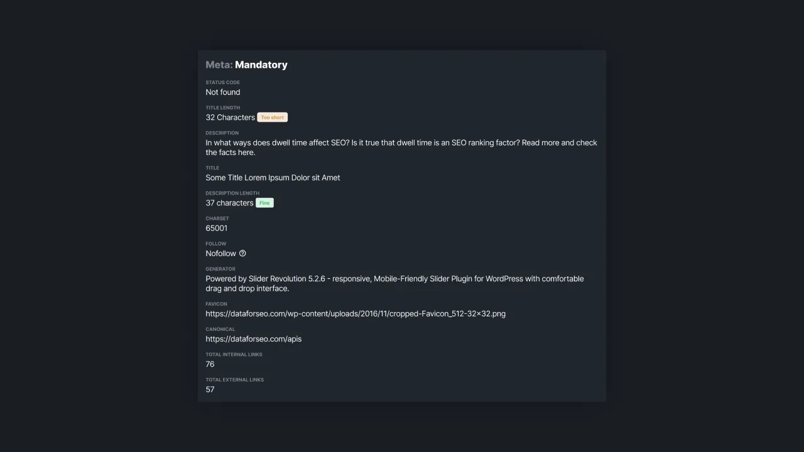Click the 'STATUS CODE' field label
This screenshot has height=452, width=804.
(x=222, y=82)
